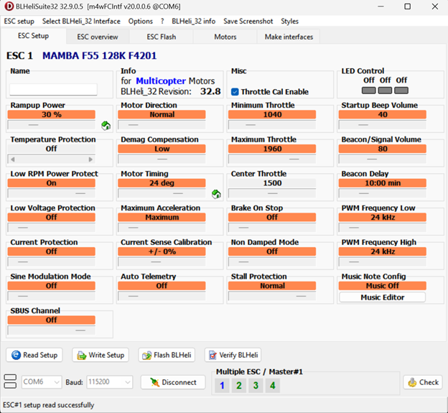Click the Low Voltage Protection slider
This screenshot has height=413, width=448.
coord(52,228)
